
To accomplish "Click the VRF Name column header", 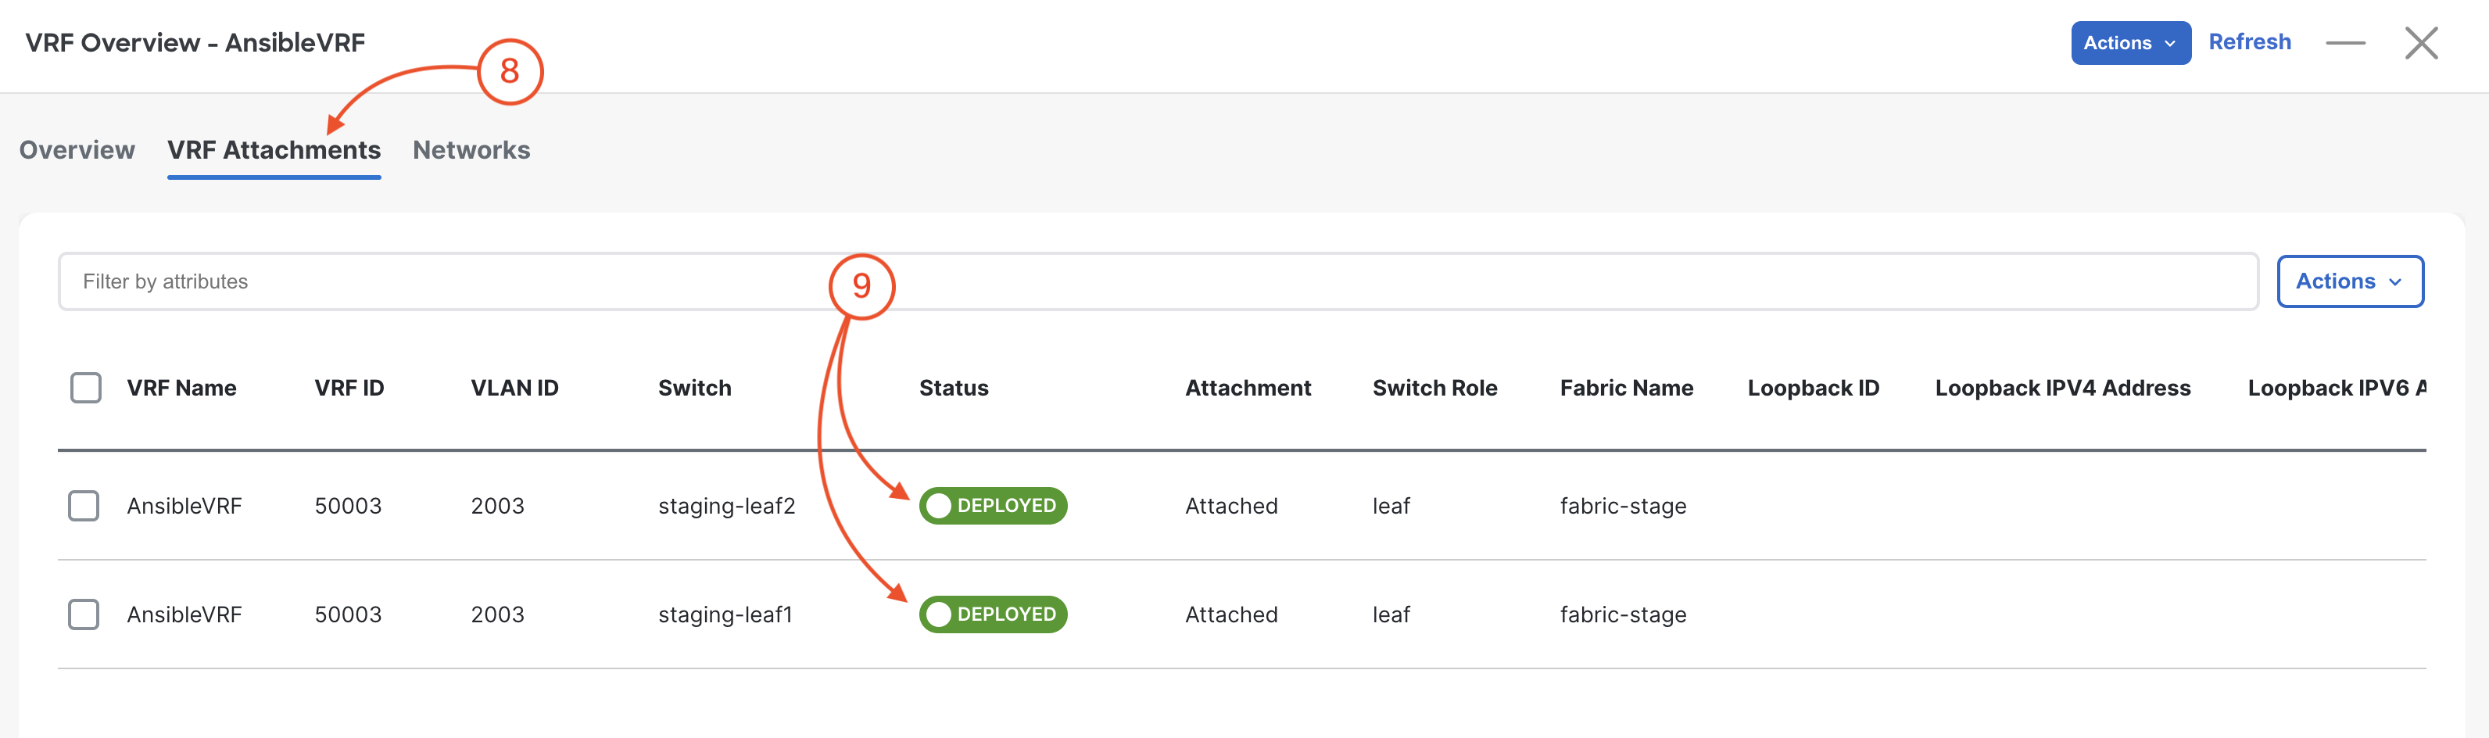I will click(x=181, y=387).
